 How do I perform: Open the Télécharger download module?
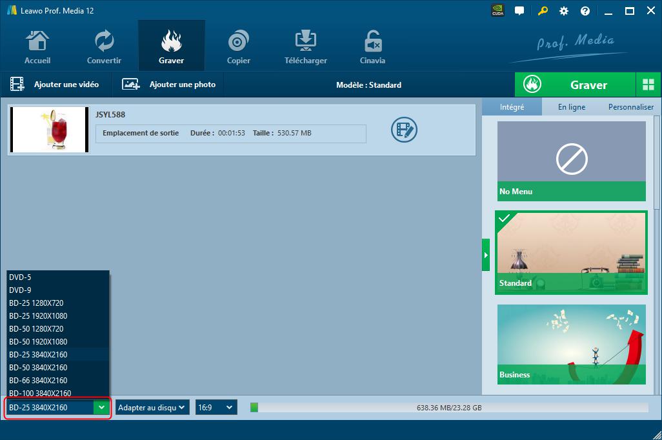(x=306, y=46)
